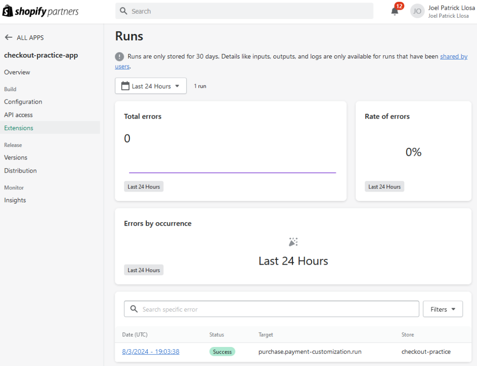Select API access in sidebar
This screenshot has width=477, height=366.
pos(19,115)
